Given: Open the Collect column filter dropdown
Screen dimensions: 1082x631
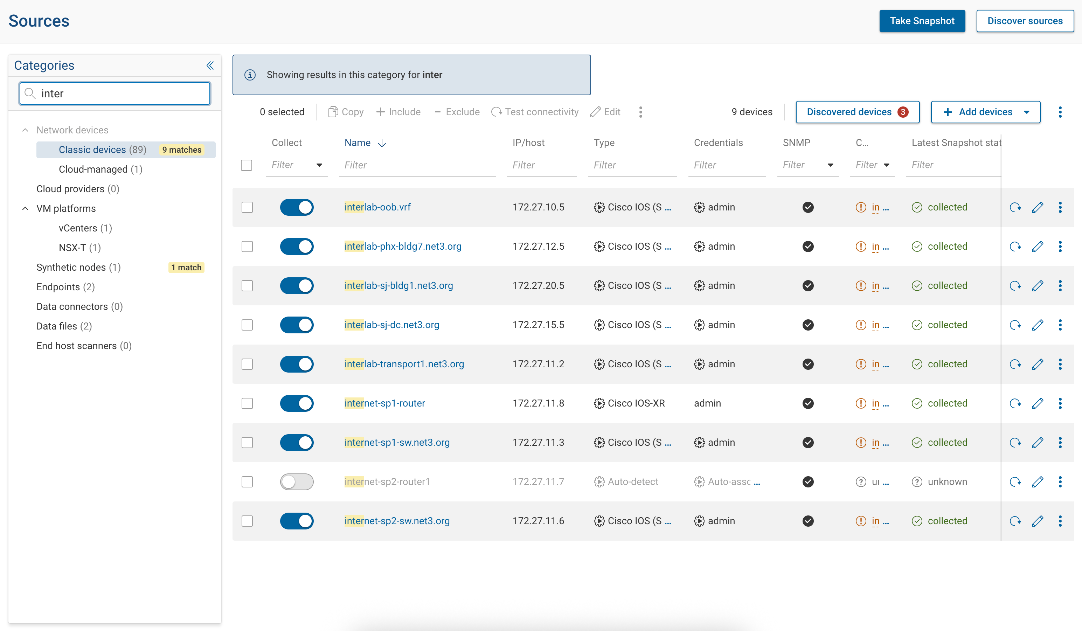Looking at the screenshot, I should (x=319, y=165).
